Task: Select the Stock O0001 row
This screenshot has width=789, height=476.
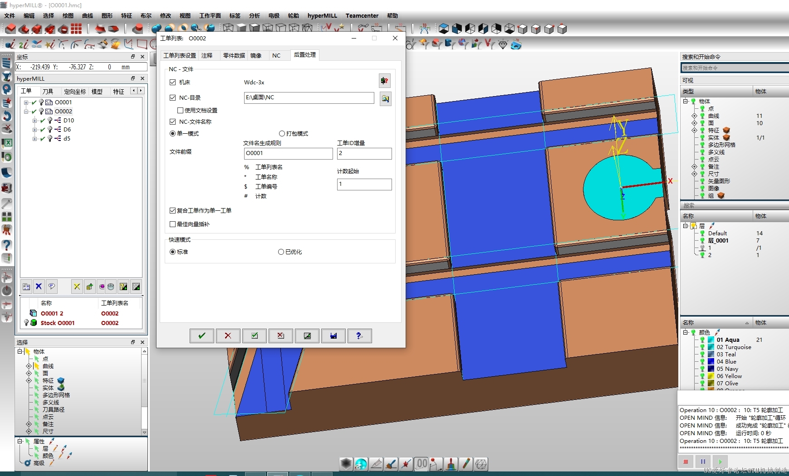Action: (x=82, y=323)
